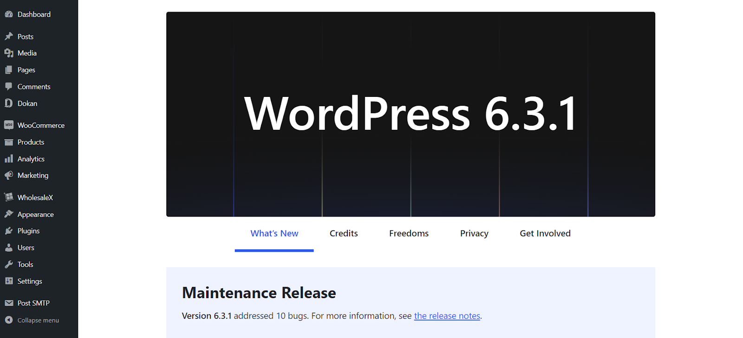Collapse the admin sidebar menu

click(39, 320)
